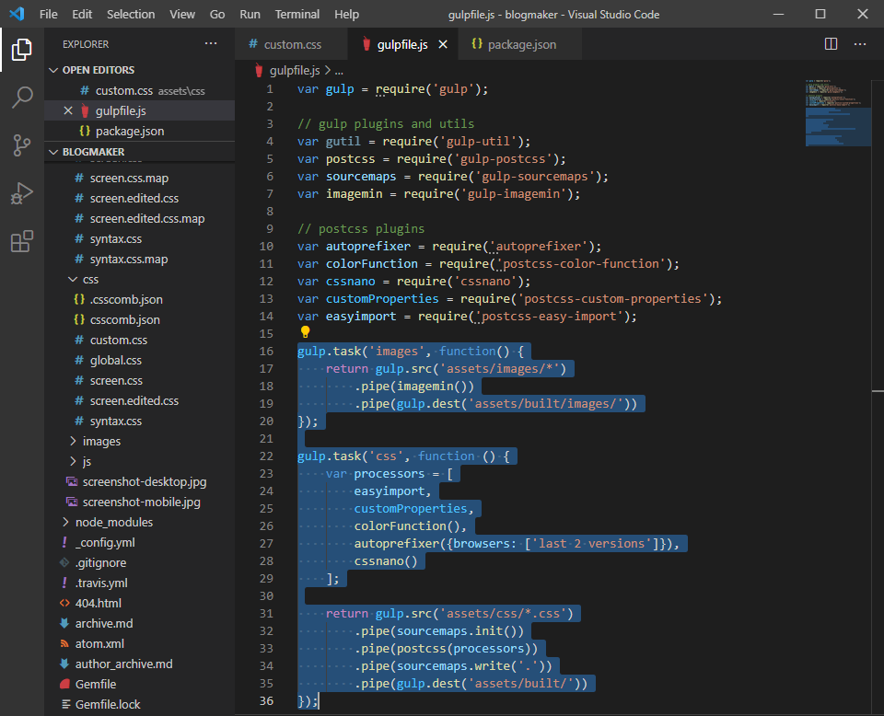Expand the js folder
Image resolution: width=884 pixels, height=716 pixels.
[73, 461]
